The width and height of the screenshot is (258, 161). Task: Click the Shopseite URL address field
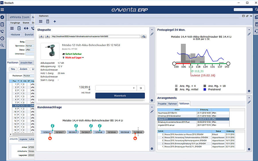(x=96, y=36)
